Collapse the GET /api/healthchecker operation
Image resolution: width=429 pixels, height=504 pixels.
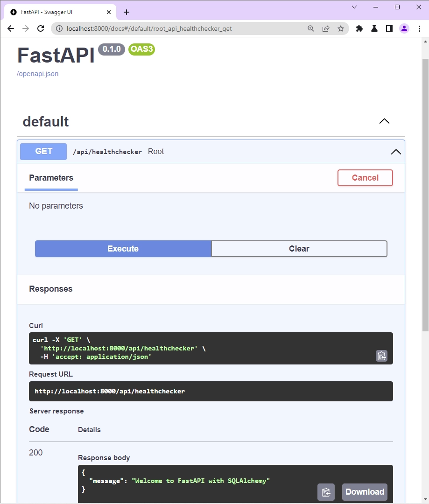[395, 152]
